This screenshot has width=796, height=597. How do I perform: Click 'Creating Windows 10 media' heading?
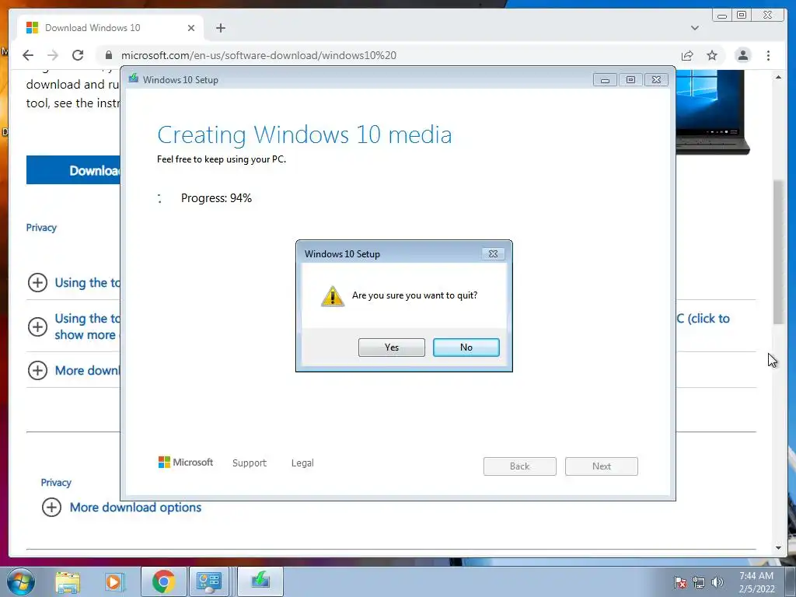tap(305, 134)
